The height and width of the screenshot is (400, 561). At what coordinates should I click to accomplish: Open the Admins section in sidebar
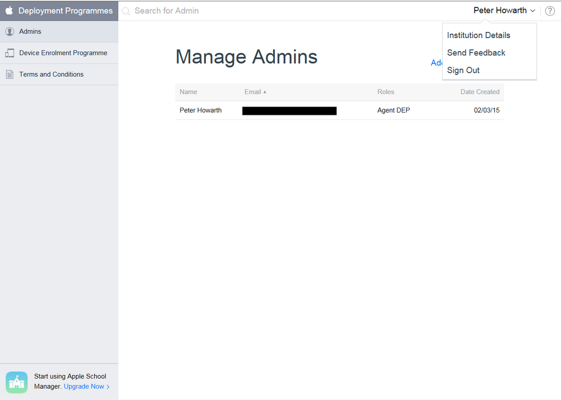pos(59,31)
